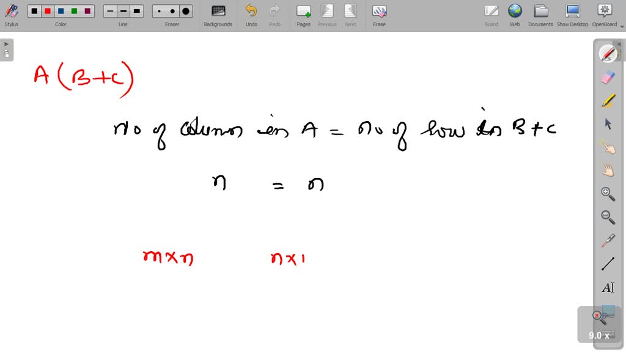The image size is (626, 352).
Task: Select the eraser in the right palette
Action: point(608,77)
